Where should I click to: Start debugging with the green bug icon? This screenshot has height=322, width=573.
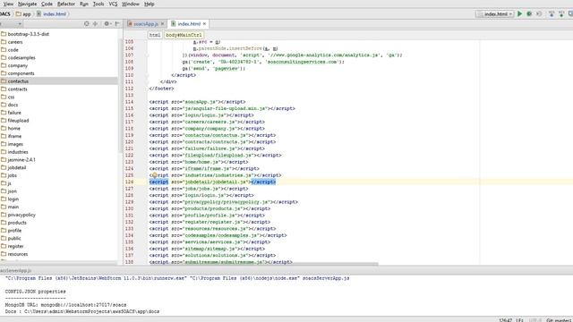(x=529, y=14)
